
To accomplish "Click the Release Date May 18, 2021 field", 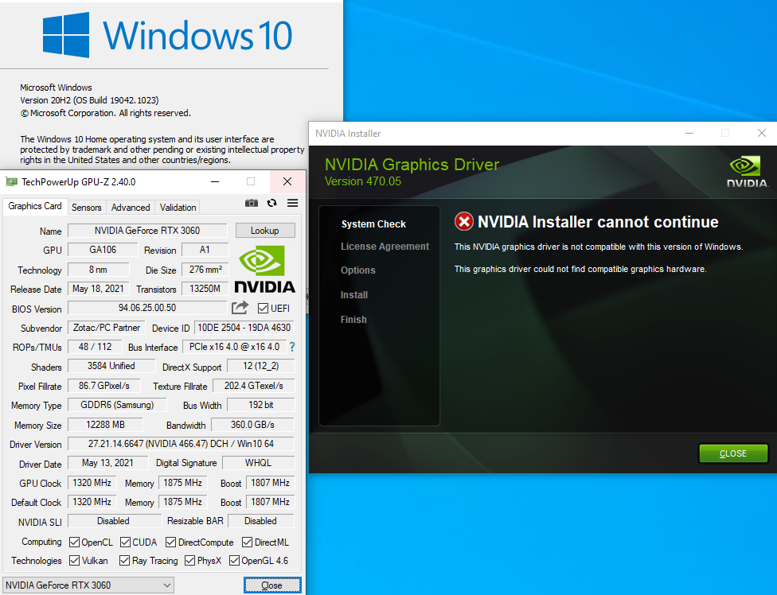I will 98,289.
